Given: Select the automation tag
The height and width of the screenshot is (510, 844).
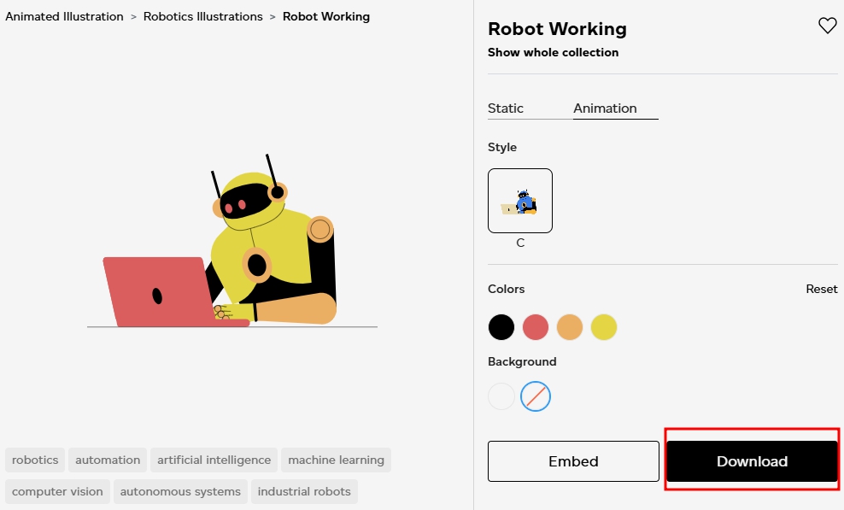Looking at the screenshot, I should [108, 460].
